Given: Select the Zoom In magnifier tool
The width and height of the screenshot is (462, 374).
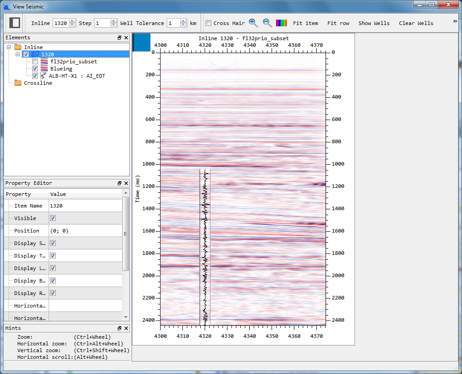Looking at the screenshot, I should 253,23.
